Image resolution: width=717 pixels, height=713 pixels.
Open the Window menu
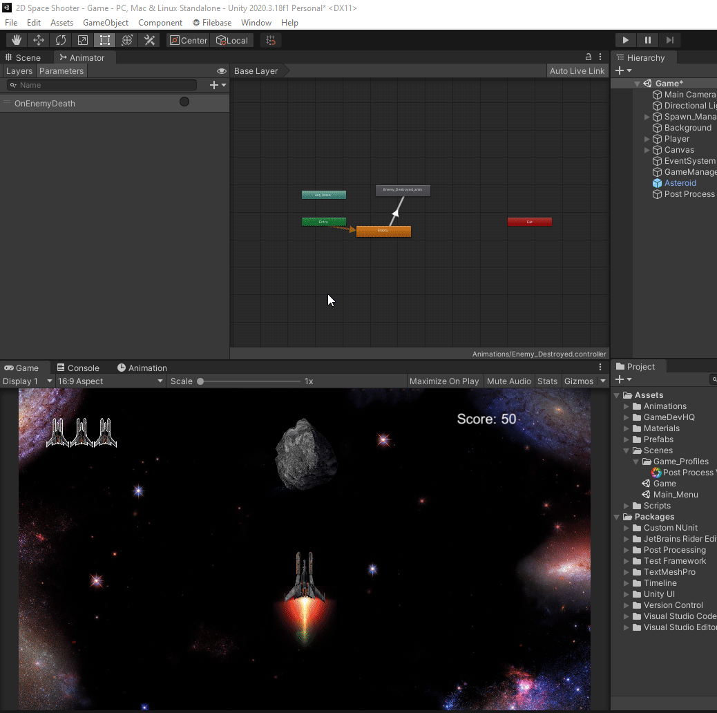pyautogui.click(x=256, y=22)
